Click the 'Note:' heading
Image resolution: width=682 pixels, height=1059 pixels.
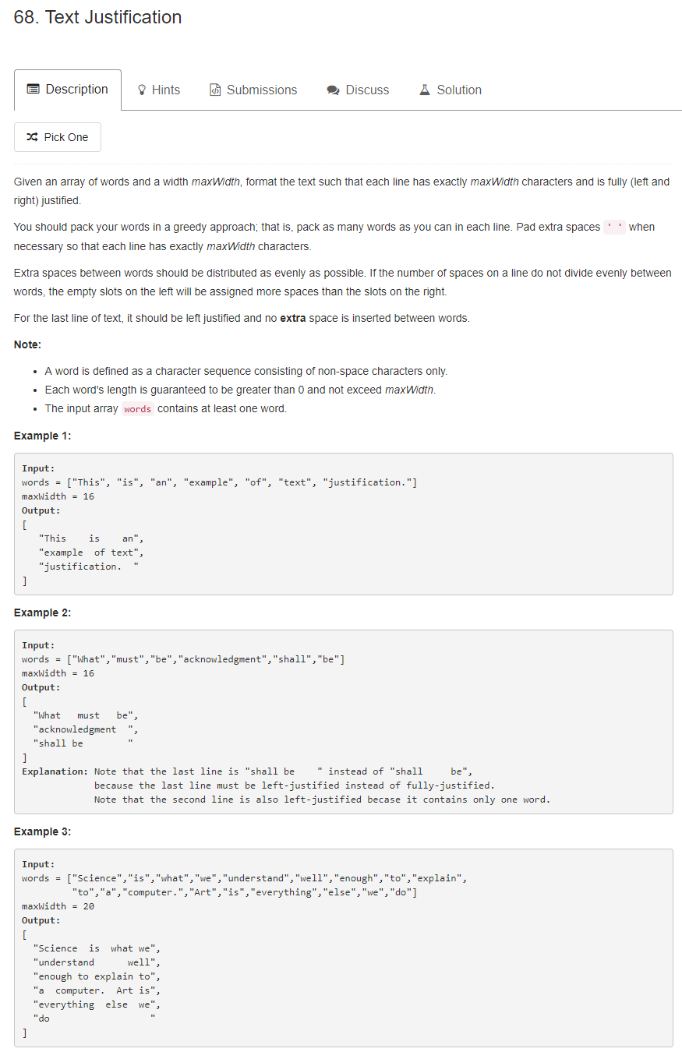click(x=27, y=344)
